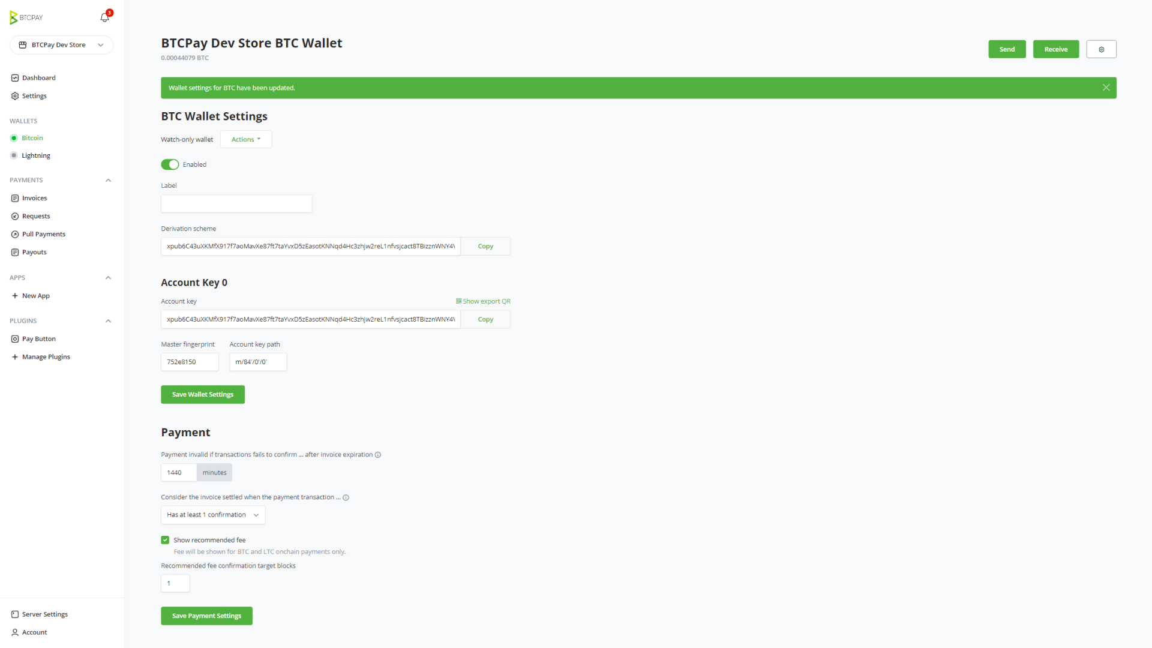Enable the Show recommended fee checkbox
This screenshot has width=1152, height=648.
pyautogui.click(x=166, y=539)
